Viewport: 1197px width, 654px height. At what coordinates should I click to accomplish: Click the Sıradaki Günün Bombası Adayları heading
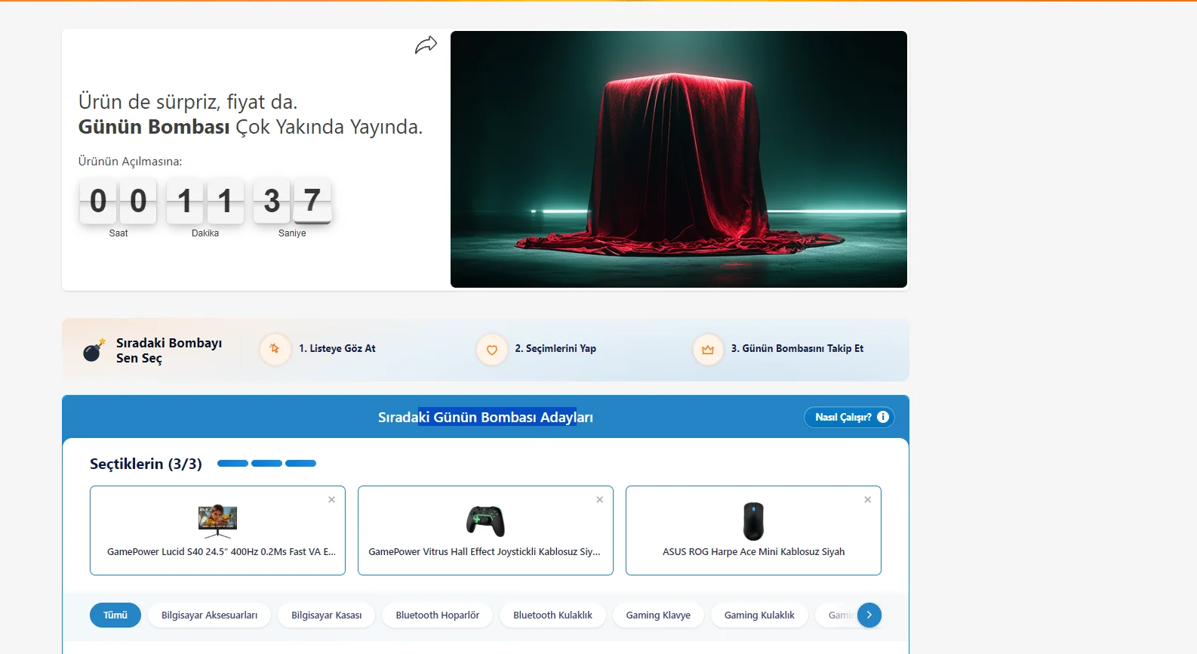click(485, 418)
